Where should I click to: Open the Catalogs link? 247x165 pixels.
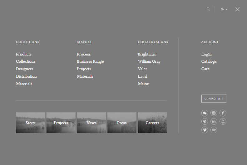(209, 61)
